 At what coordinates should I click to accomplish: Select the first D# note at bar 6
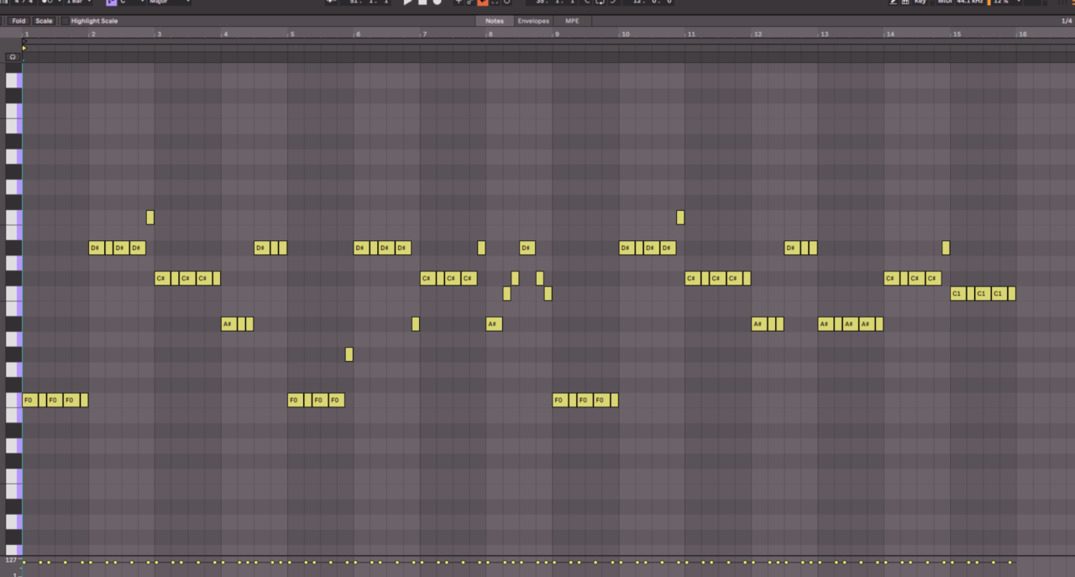(x=361, y=248)
